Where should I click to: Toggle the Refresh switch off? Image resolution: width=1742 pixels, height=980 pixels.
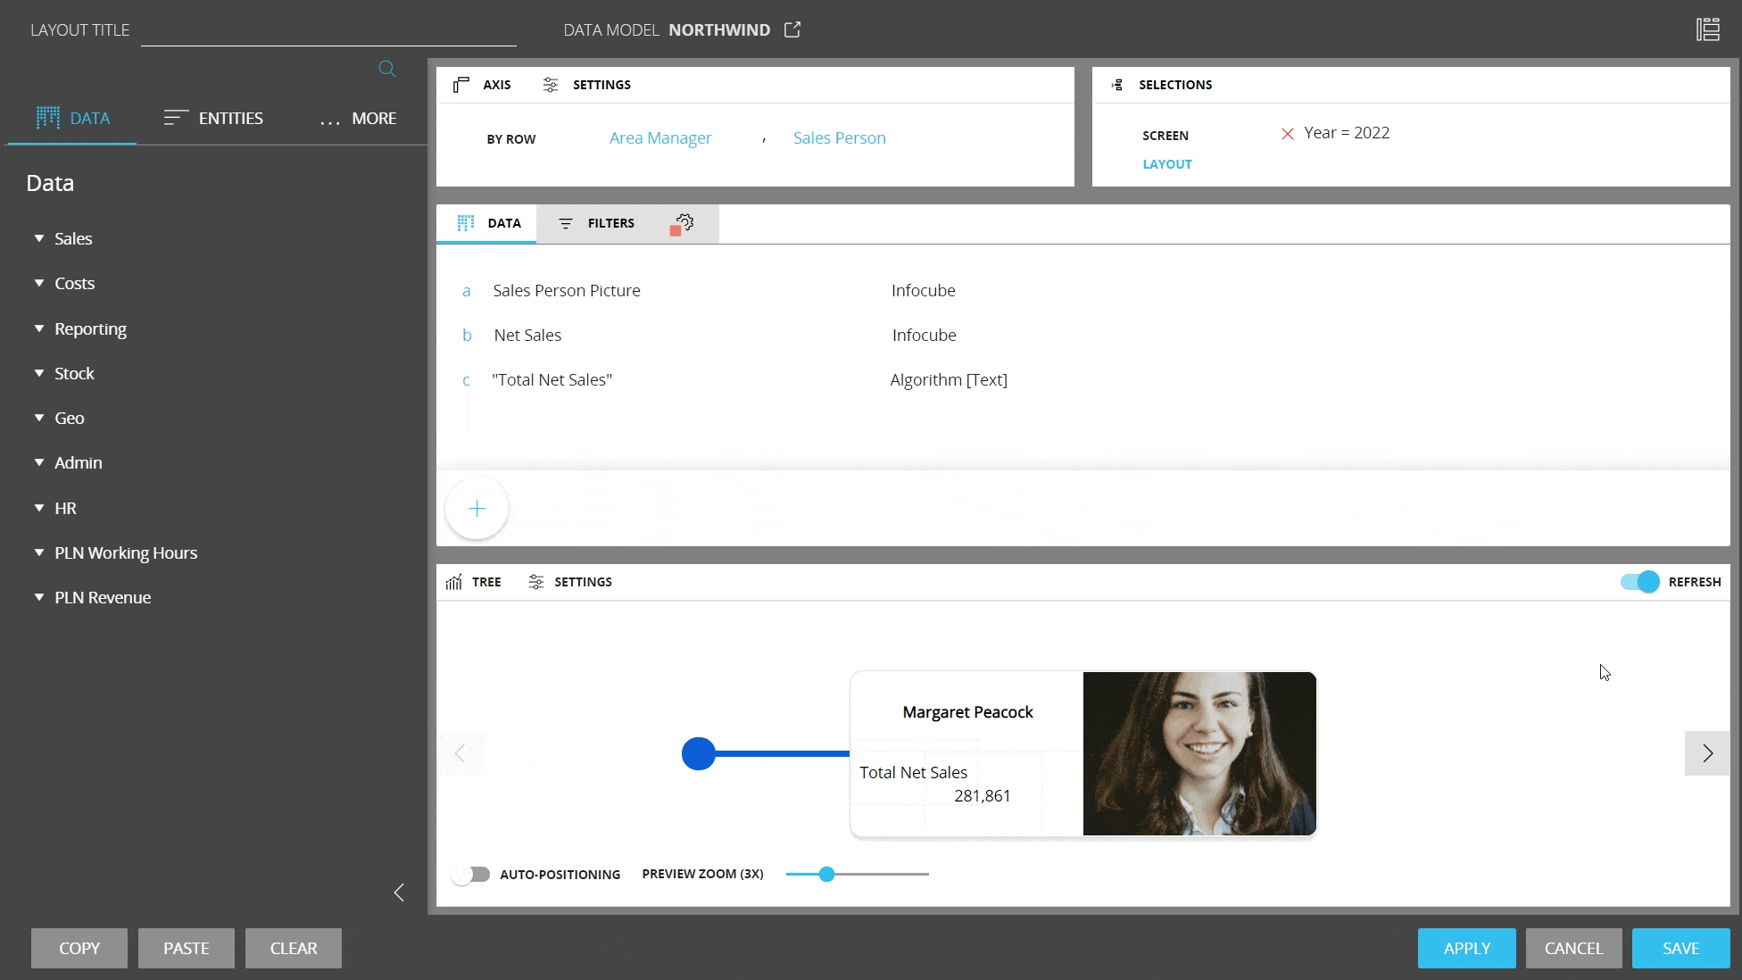point(1639,582)
